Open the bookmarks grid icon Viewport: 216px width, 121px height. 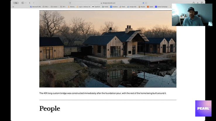[x=13, y=7]
